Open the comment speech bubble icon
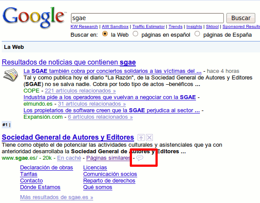The height and width of the screenshot is (203, 260). [x=140, y=158]
